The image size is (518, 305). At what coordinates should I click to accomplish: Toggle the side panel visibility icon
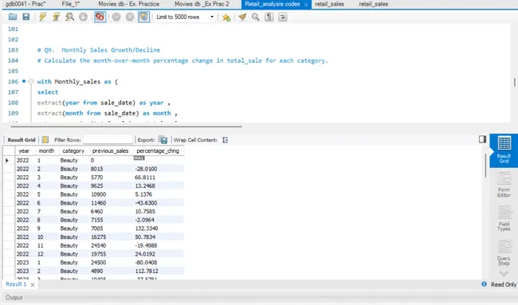[x=482, y=139]
